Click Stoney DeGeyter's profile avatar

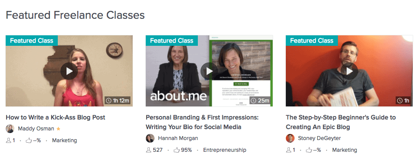tap(290, 138)
